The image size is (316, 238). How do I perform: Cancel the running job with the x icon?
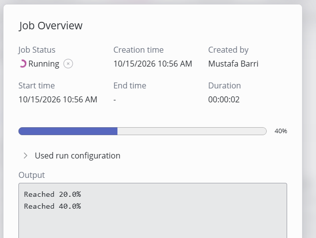click(68, 64)
